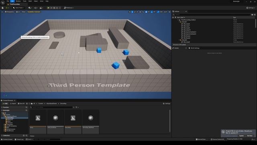The image size is (257, 145).
Task: Open the cinematics toolbar dropdown
Action: 41,8
